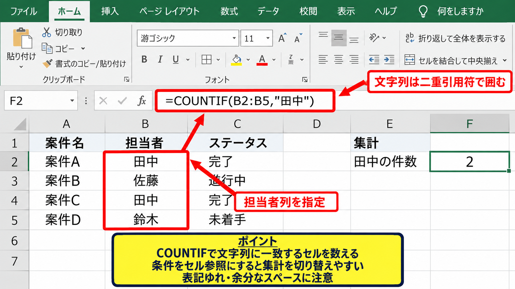Click the lightbulb Tell Me icon

423,11
